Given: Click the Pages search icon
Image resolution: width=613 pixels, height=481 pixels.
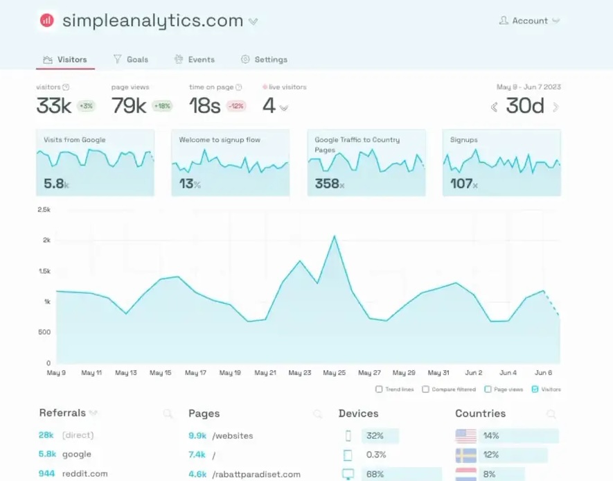Looking at the screenshot, I should [x=317, y=413].
